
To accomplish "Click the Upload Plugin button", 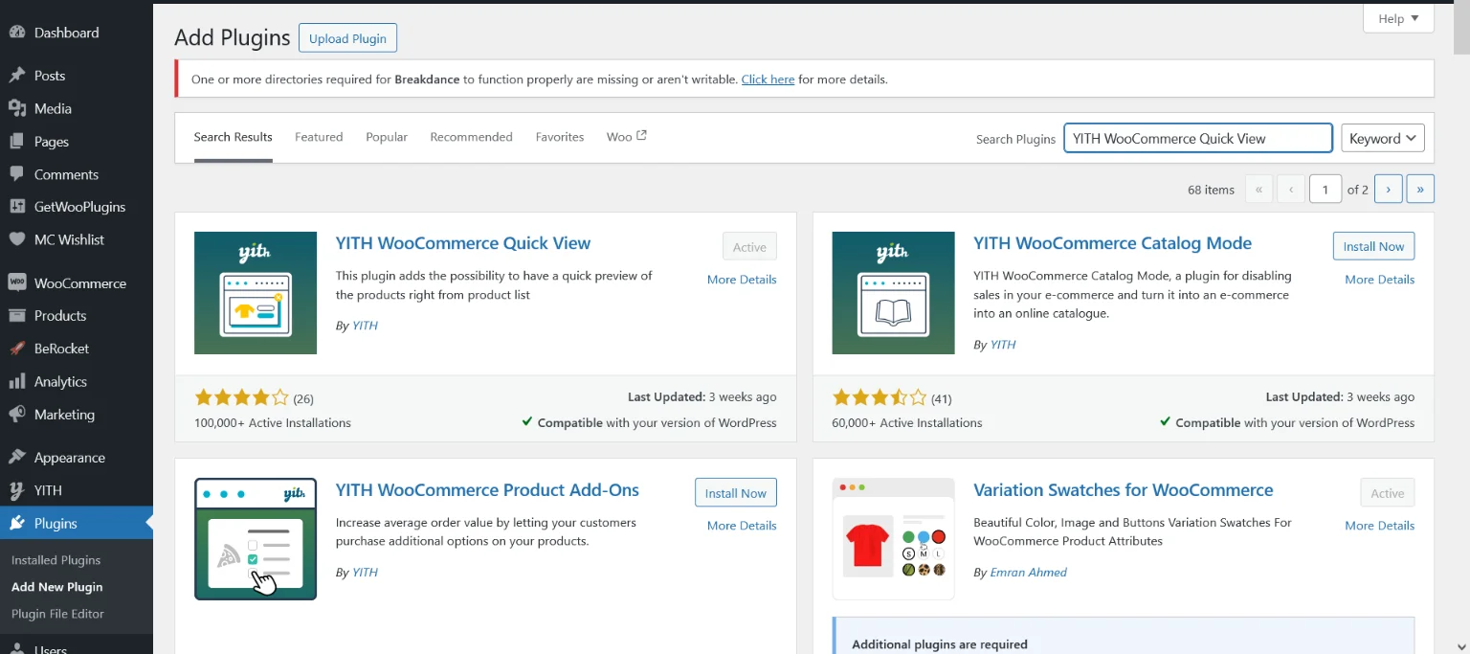I will [x=348, y=38].
